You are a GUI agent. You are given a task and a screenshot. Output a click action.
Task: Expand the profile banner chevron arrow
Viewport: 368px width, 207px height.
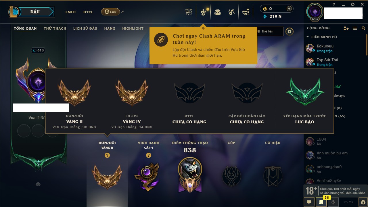point(38,184)
